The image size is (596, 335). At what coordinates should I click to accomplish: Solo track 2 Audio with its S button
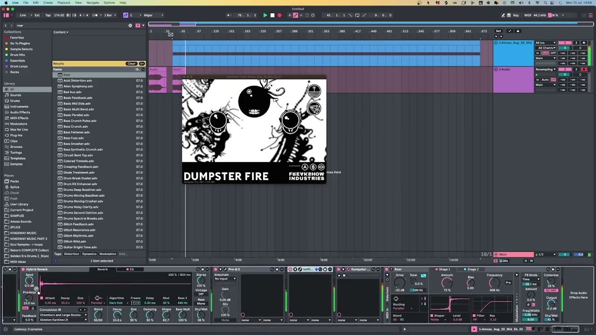click(576, 69)
